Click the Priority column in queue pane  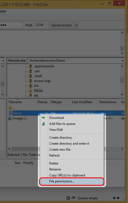point(28,163)
